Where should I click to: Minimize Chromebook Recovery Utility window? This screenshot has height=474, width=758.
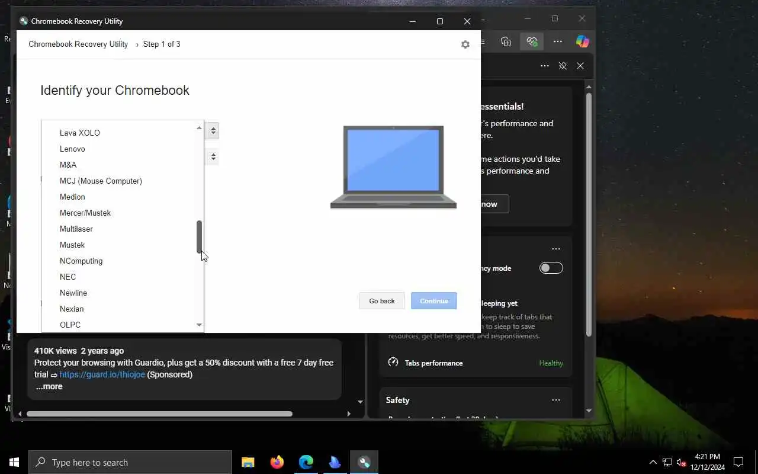pos(412,21)
